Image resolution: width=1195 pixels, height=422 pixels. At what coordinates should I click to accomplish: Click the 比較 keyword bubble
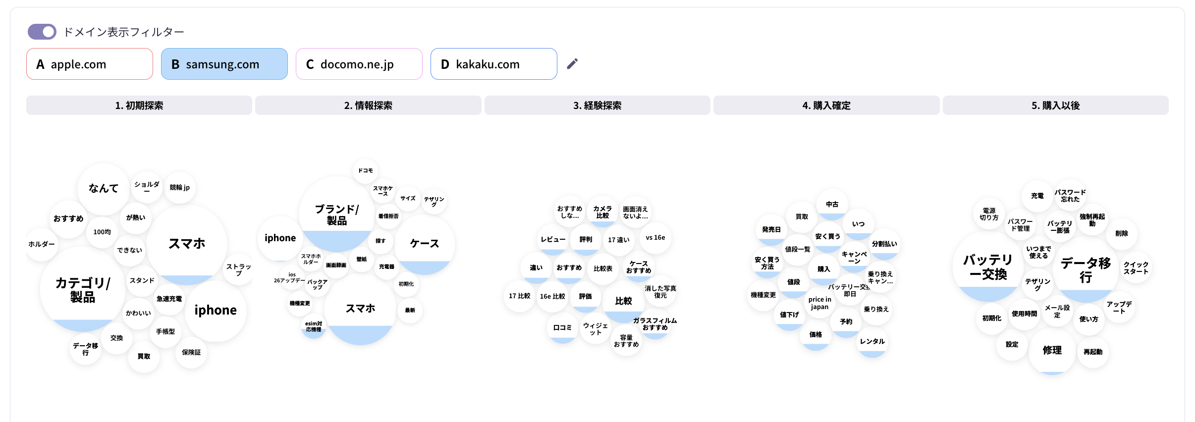pyautogui.click(x=624, y=301)
